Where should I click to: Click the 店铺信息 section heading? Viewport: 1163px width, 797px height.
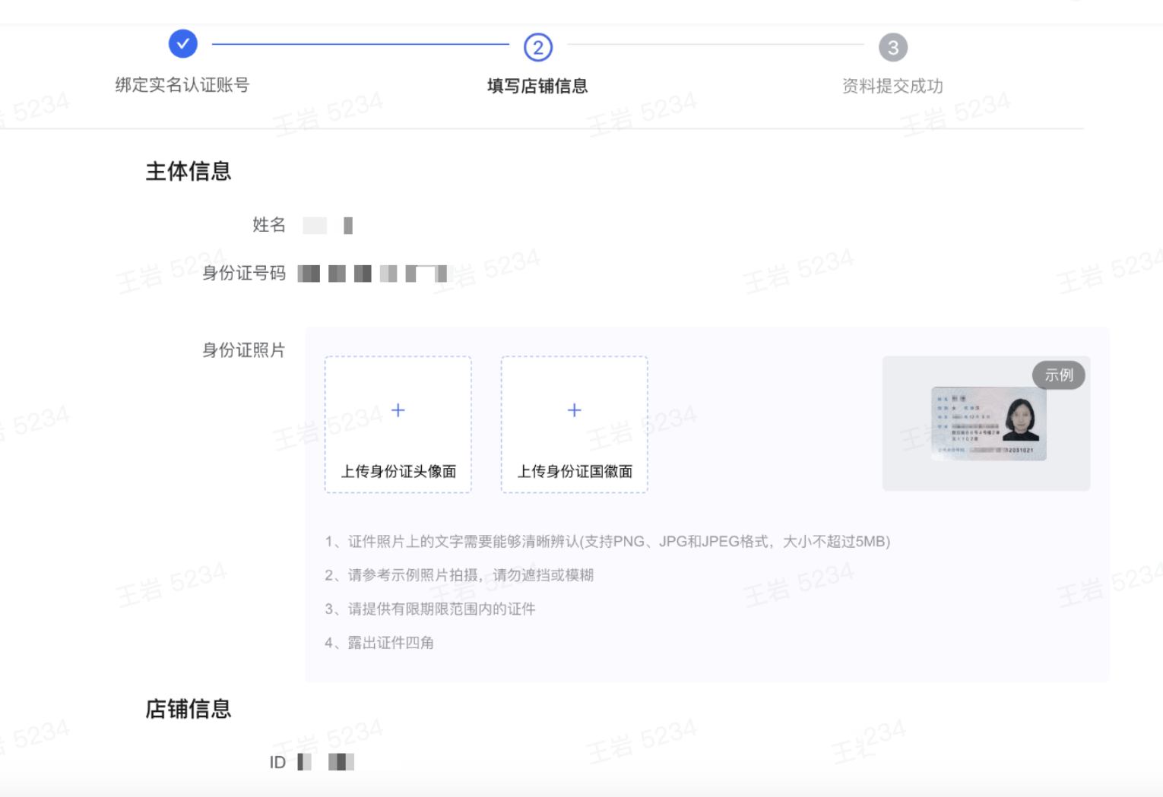[x=189, y=709]
